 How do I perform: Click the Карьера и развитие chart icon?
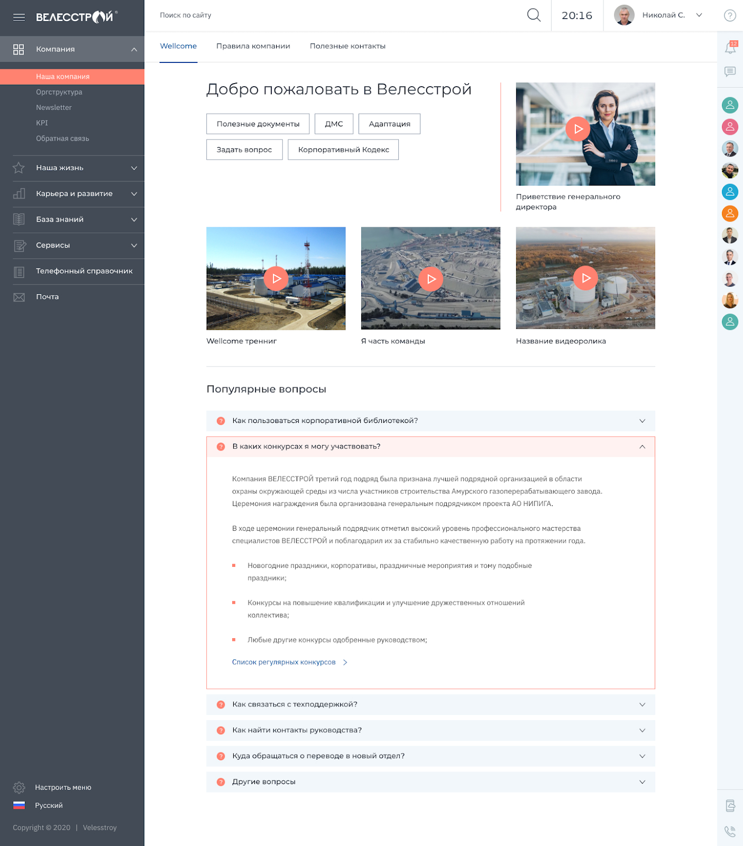pos(19,194)
